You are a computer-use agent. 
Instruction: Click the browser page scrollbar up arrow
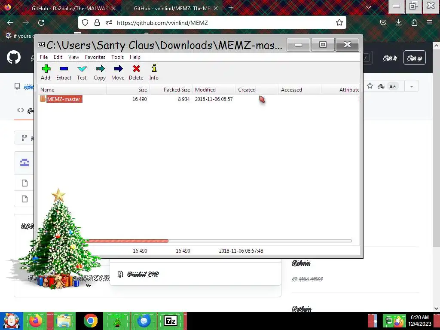tap(436, 45)
